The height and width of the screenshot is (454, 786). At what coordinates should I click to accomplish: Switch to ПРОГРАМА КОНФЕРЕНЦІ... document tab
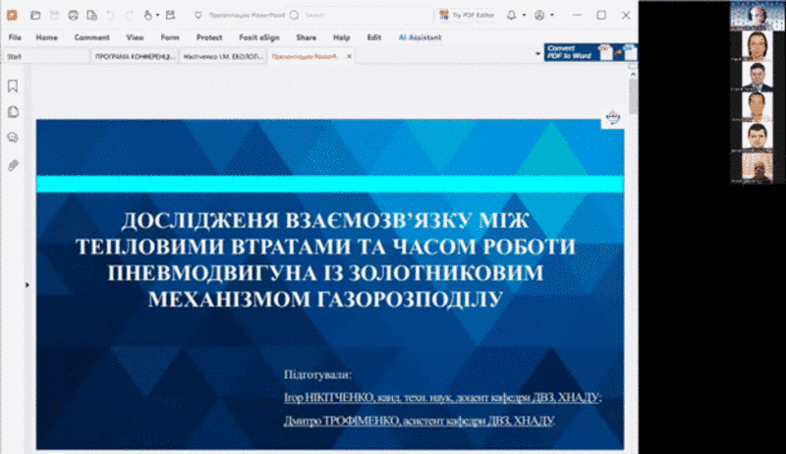[134, 57]
